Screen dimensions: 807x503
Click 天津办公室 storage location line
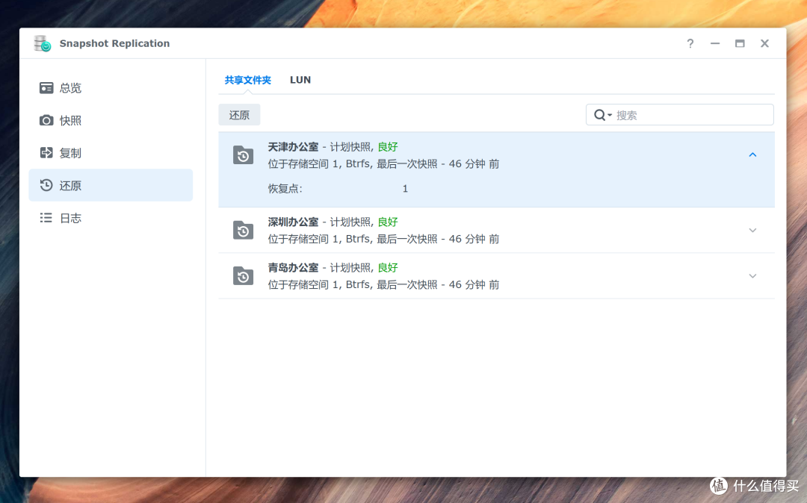point(383,164)
